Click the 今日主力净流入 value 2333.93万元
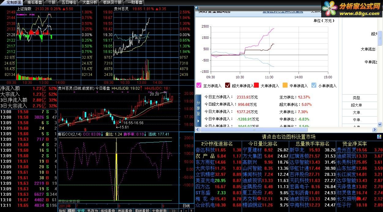This screenshot has height=212, width=383. pyautogui.click(x=247, y=97)
